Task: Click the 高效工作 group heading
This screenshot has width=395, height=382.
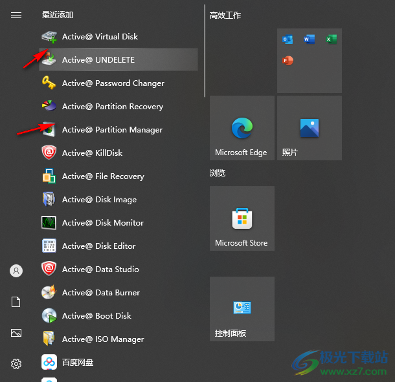Action: (x=225, y=16)
